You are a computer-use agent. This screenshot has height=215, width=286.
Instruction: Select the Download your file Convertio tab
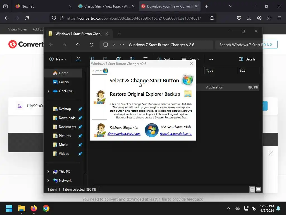(170, 6)
